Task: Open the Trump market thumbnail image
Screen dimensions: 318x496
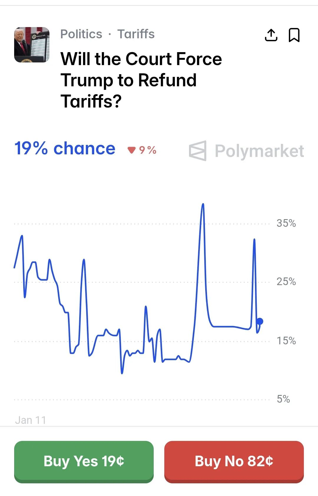Action: 32,45
